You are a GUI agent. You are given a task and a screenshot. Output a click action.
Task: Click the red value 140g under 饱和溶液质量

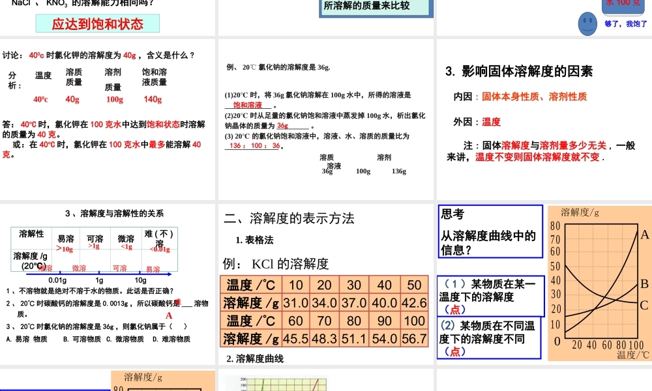tap(153, 99)
